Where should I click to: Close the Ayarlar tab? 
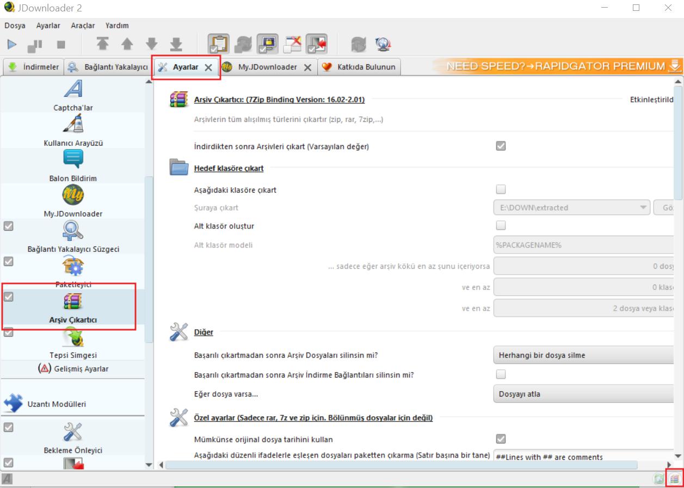coord(208,67)
